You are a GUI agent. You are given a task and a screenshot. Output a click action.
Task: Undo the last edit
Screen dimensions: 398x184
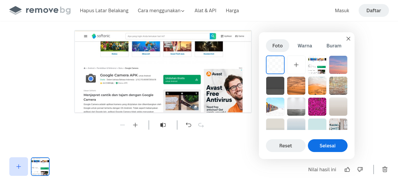[189, 125]
